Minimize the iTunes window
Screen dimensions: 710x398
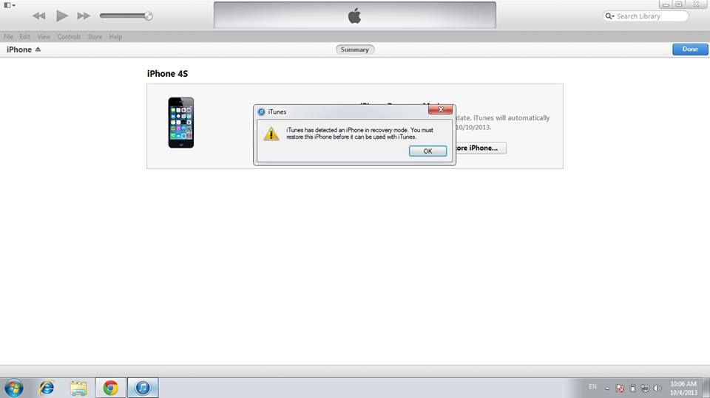click(x=665, y=4)
